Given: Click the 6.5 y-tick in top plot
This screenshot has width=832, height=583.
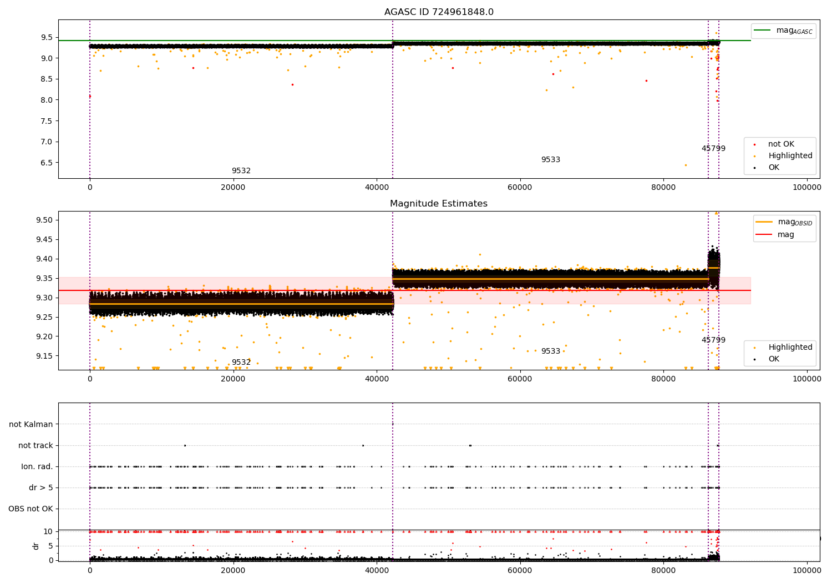Looking at the screenshot, I should pyautogui.click(x=47, y=163).
